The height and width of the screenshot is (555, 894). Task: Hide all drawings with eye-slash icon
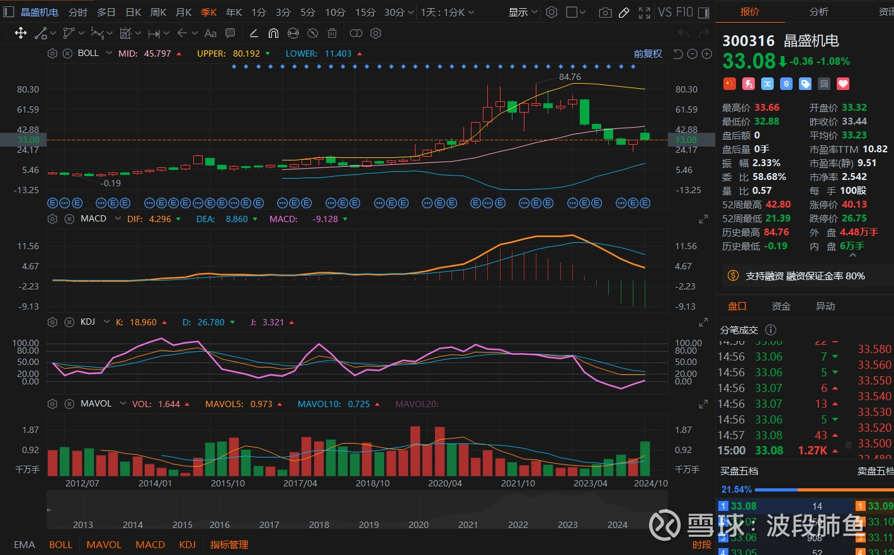pos(312,33)
